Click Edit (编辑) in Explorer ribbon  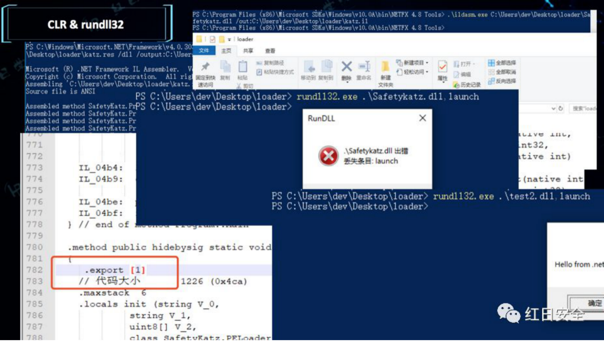pos(462,75)
